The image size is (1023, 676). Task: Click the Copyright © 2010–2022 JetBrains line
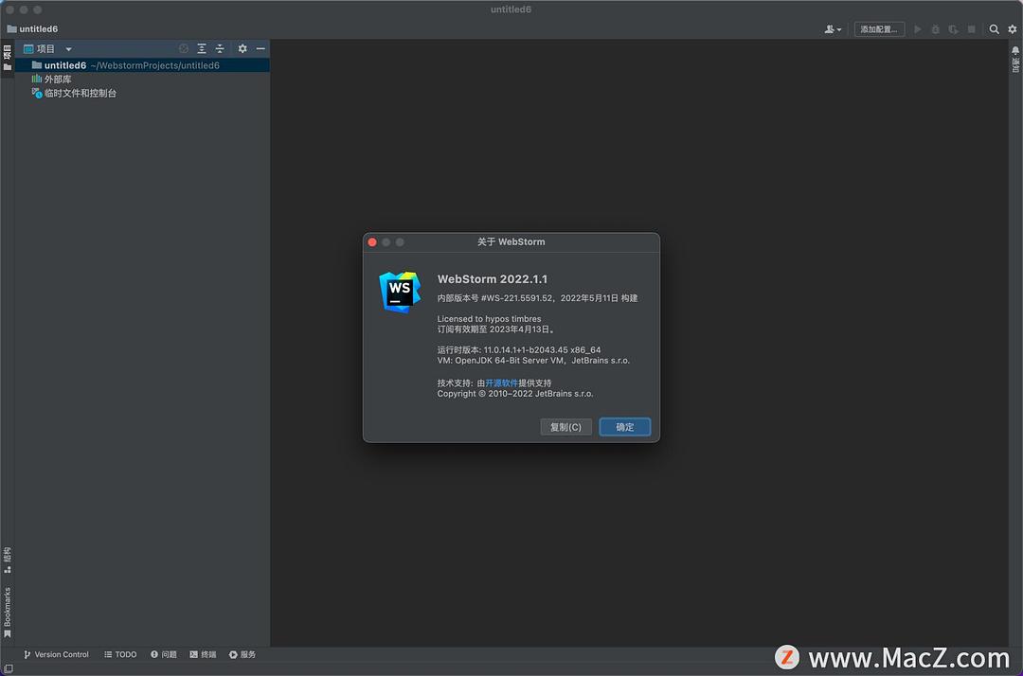pyautogui.click(x=514, y=394)
